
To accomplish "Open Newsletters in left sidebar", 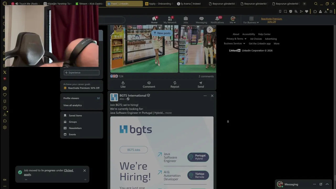I will [x=72, y=128].
